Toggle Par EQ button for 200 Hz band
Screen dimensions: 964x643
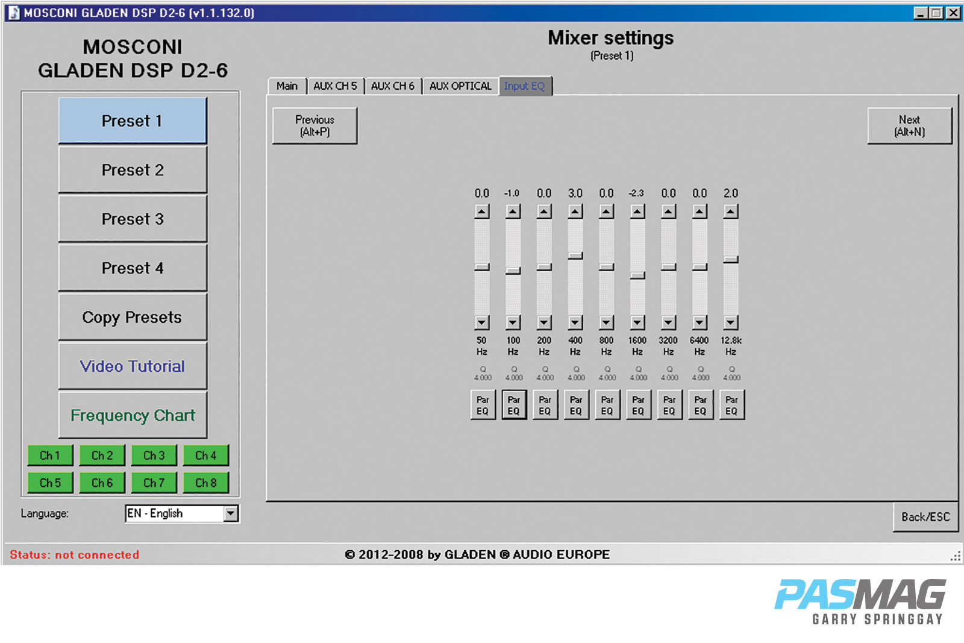[545, 405]
